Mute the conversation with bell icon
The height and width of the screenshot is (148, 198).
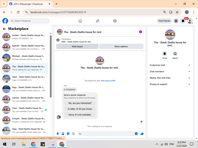click(165, 54)
